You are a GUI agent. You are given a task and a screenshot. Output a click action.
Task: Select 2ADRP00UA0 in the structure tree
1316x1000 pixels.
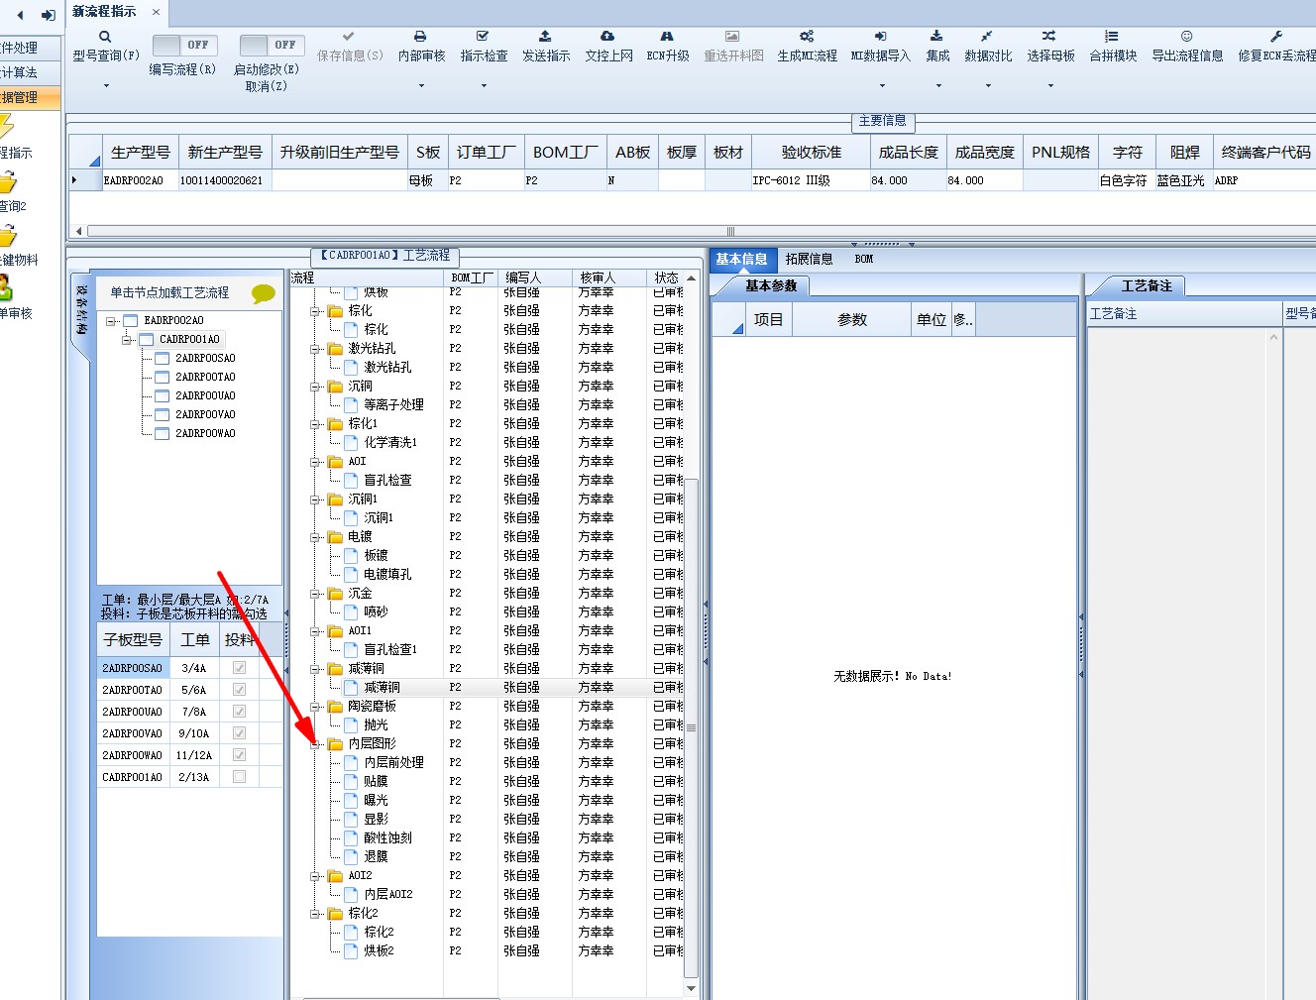[205, 395]
